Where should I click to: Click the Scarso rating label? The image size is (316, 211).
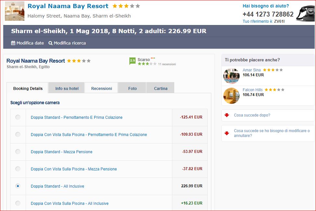coord(144,59)
